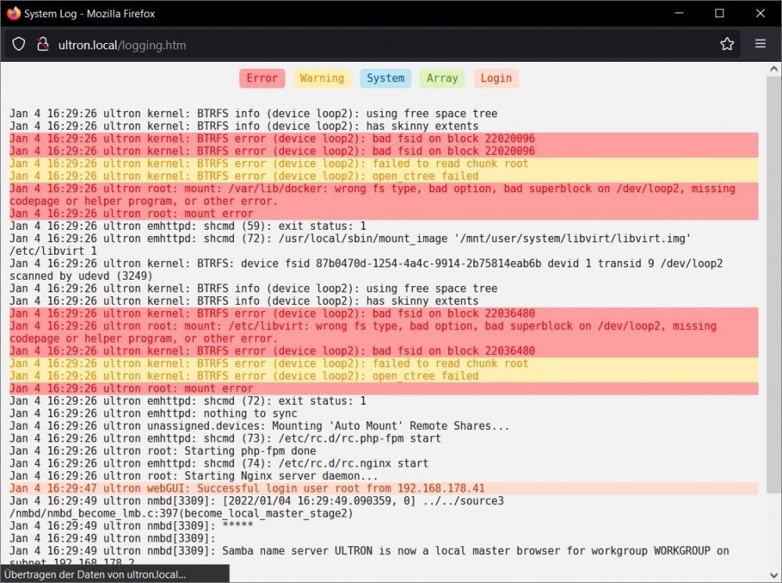
Task: Click the 'Übertragen der Daten' status bar text
Action: coord(95,574)
